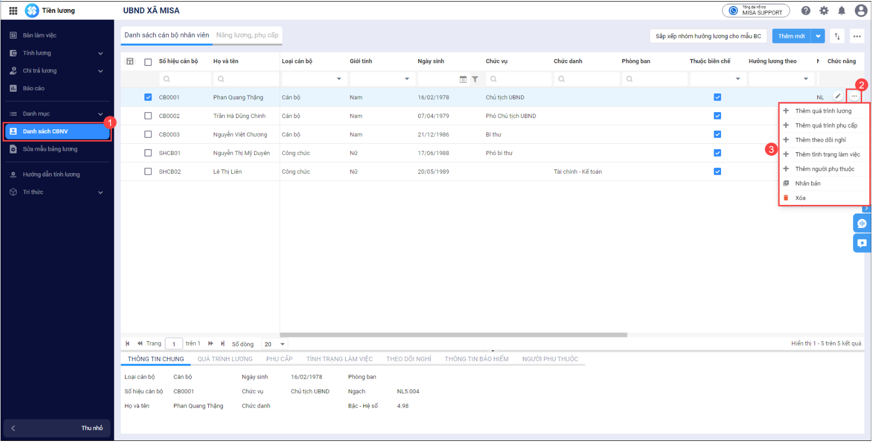Open user account avatar menu
The height and width of the screenshot is (442, 873).
pyautogui.click(x=861, y=11)
